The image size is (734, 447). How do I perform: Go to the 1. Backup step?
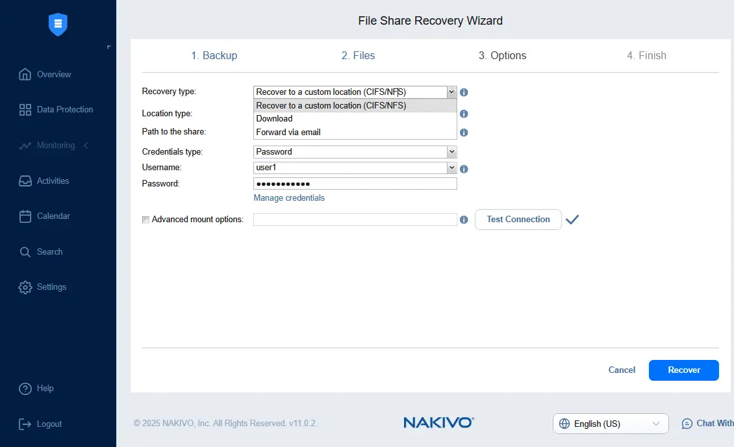(214, 56)
